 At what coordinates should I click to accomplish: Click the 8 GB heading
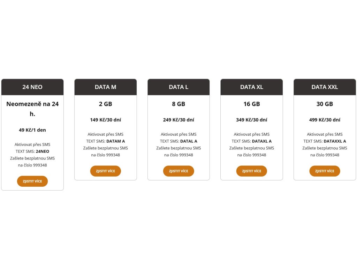[178, 104]
